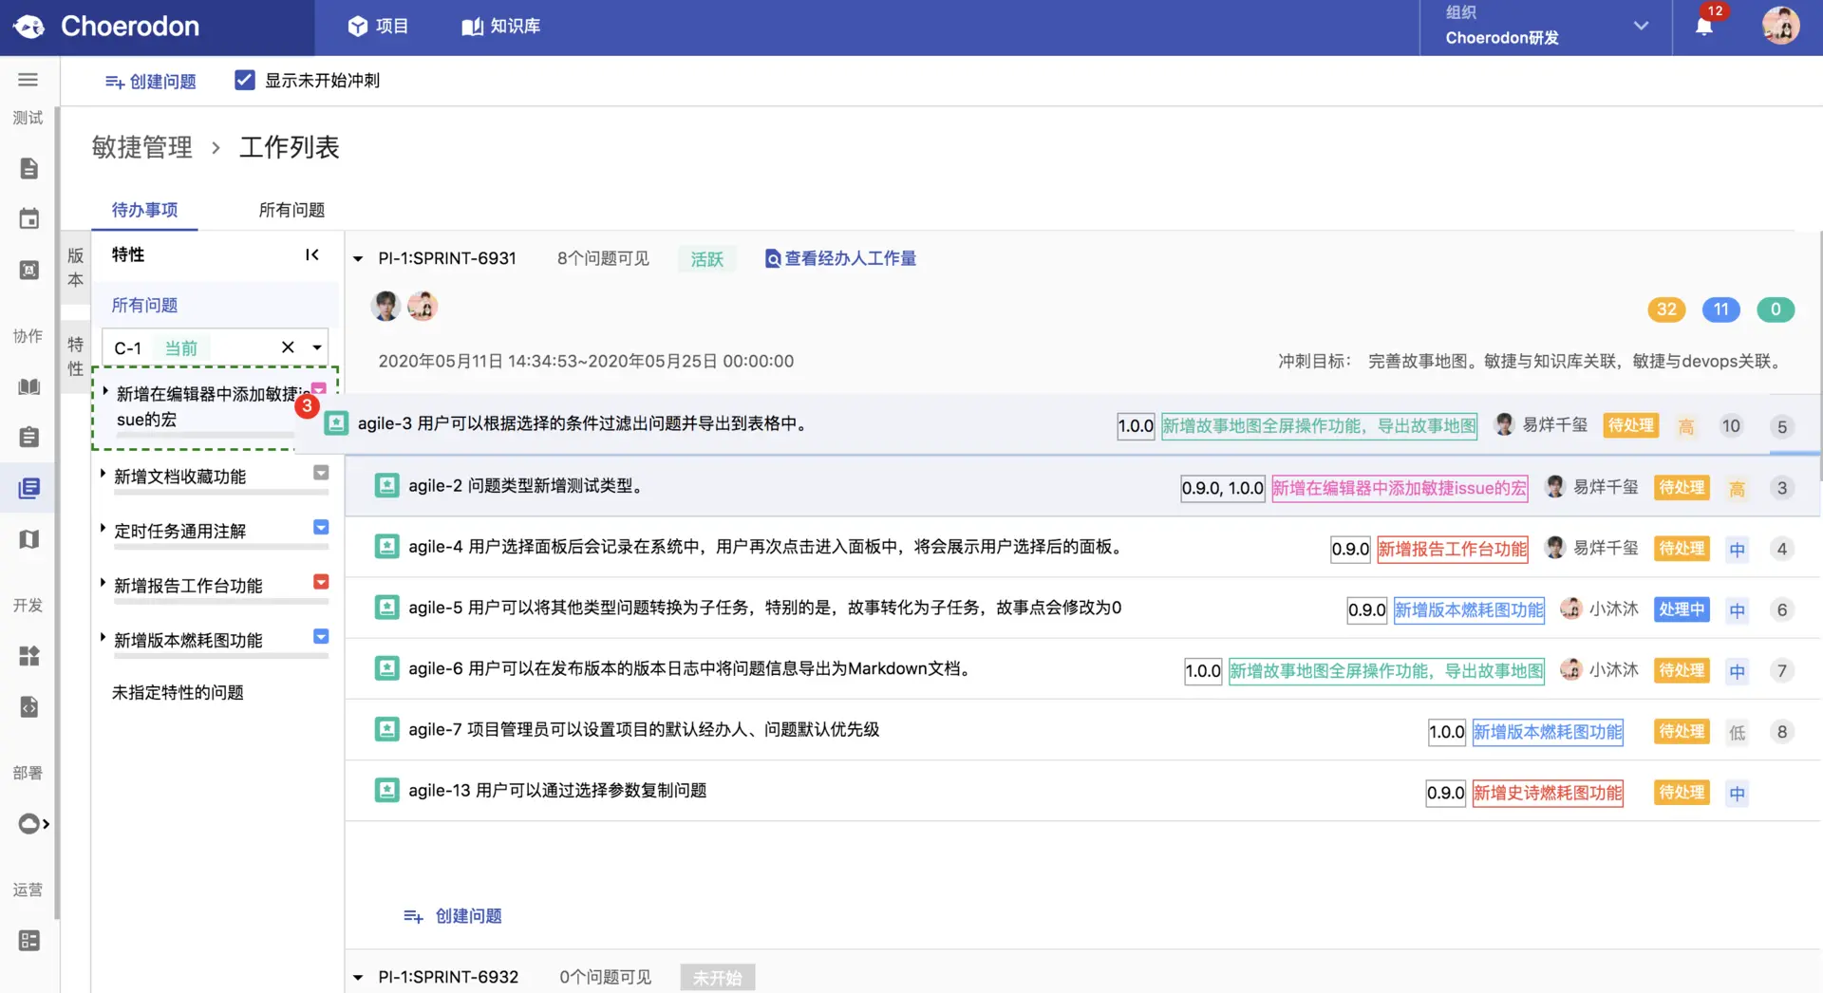Open the story map icon in sidebar
The image size is (1823, 993).
click(28, 538)
